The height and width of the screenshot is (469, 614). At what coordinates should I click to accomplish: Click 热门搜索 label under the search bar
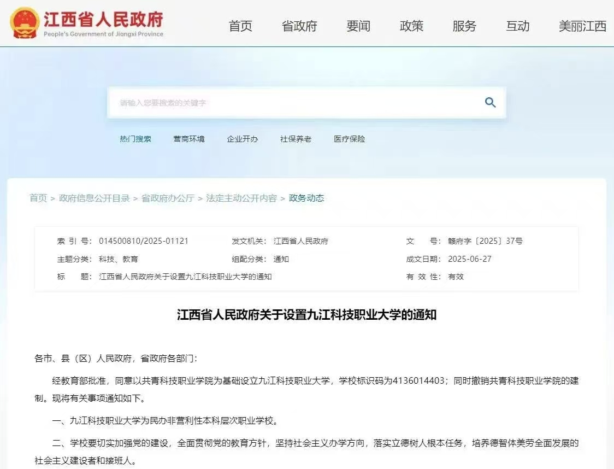click(135, 139)
